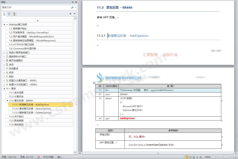Open the search results browse tab
The image size is (238, 159).
(x=14, y=14)
